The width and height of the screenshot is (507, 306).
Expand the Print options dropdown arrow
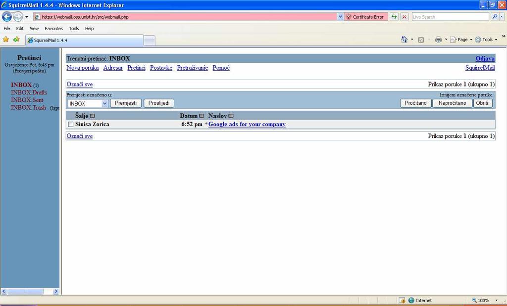(x=446, y=40)
